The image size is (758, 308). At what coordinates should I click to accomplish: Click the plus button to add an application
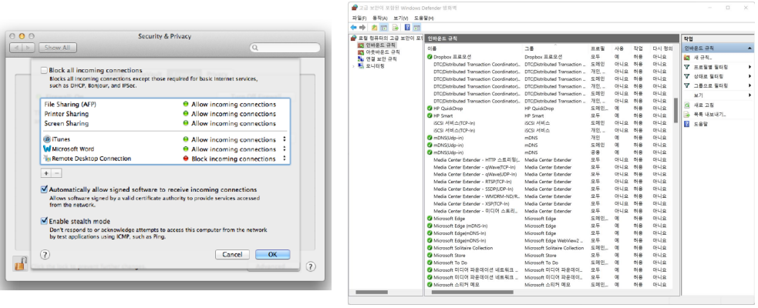(x=46, y=172)
